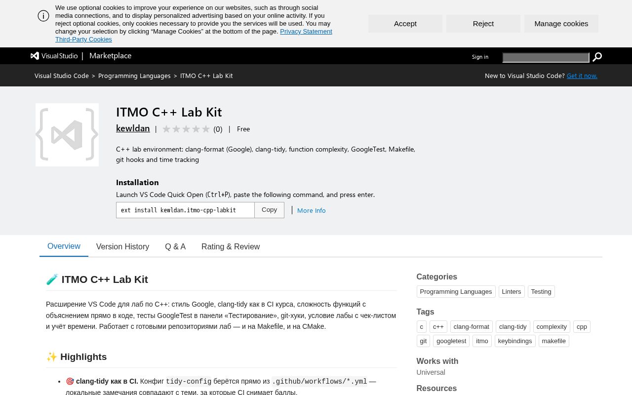Copy the ext install command
632x395 pixels.
(269, 210)
